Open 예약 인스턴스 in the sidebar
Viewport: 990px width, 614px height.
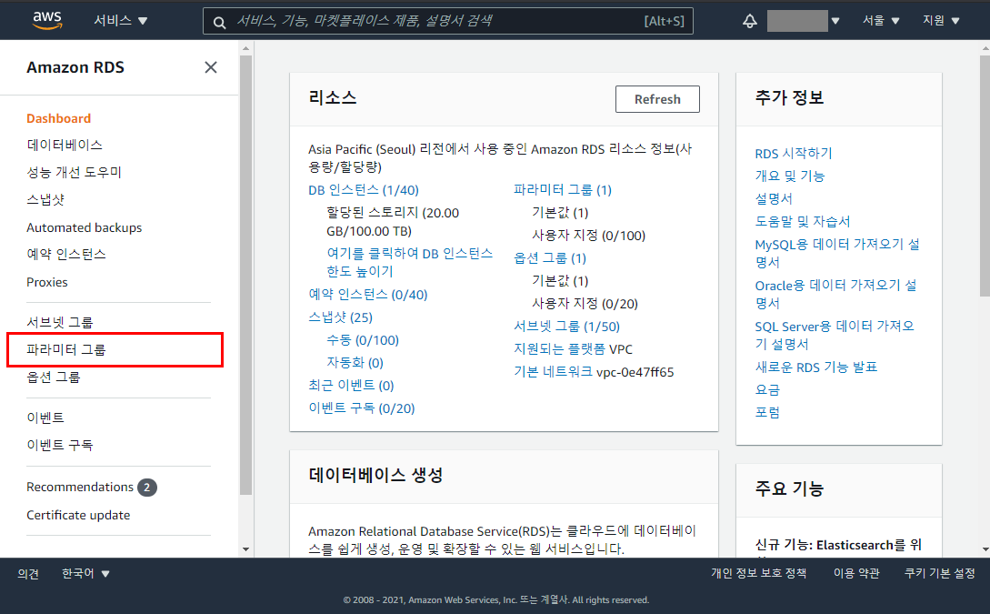tap(66, 254)
